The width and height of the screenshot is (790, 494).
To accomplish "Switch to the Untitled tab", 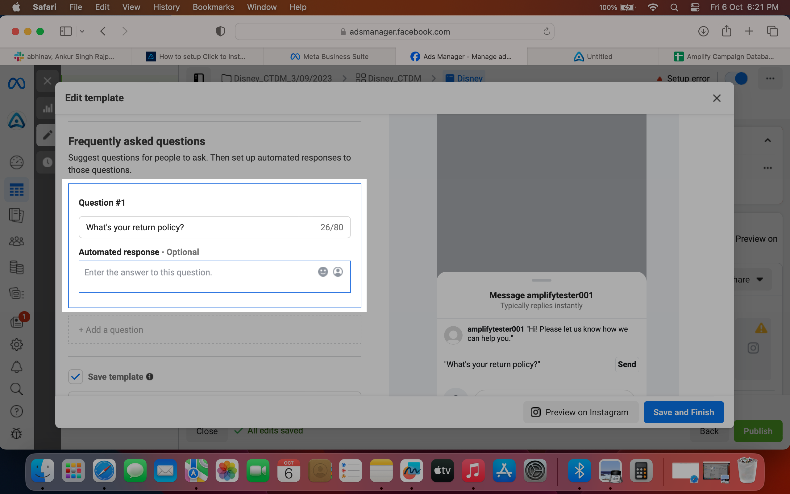I will coord(593,57).
